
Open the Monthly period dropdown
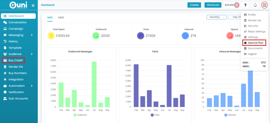click(x=216, y=17)
